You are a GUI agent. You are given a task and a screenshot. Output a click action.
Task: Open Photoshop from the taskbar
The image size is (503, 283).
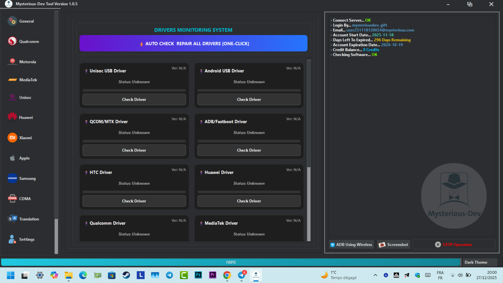(198, 275)
